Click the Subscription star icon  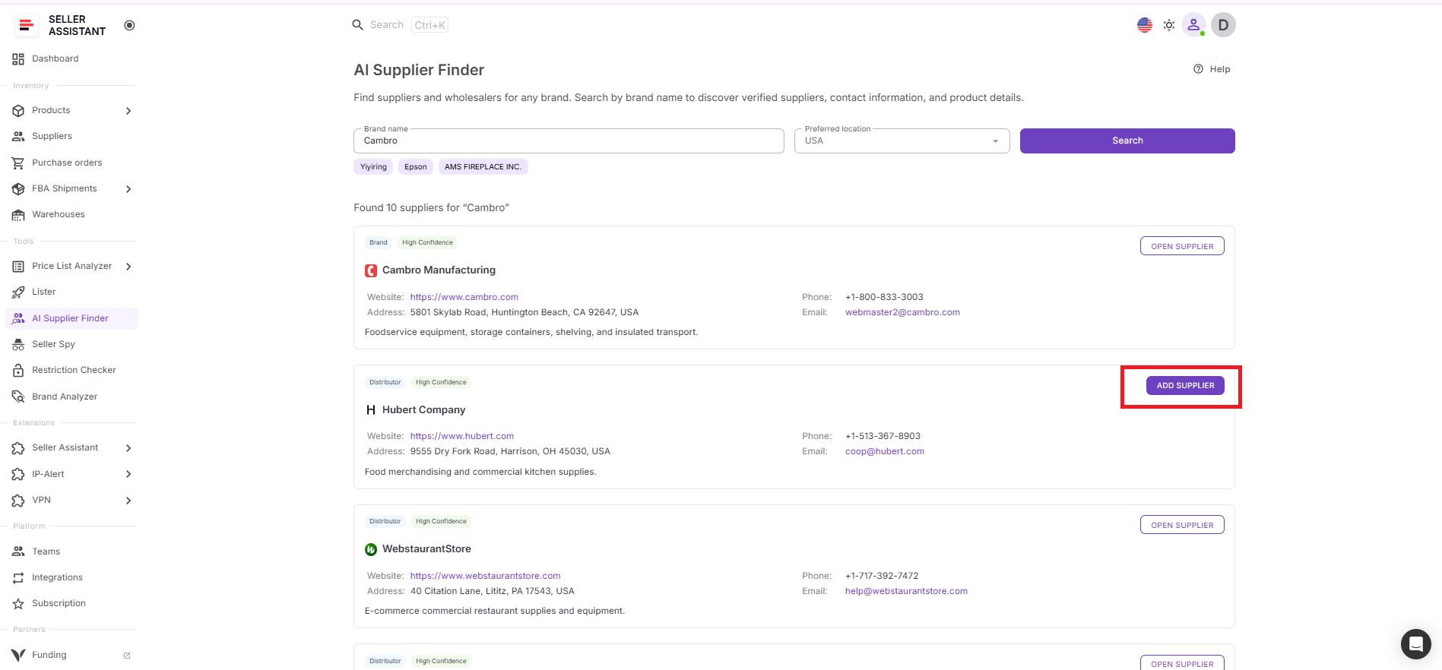(x=18, y=604)
